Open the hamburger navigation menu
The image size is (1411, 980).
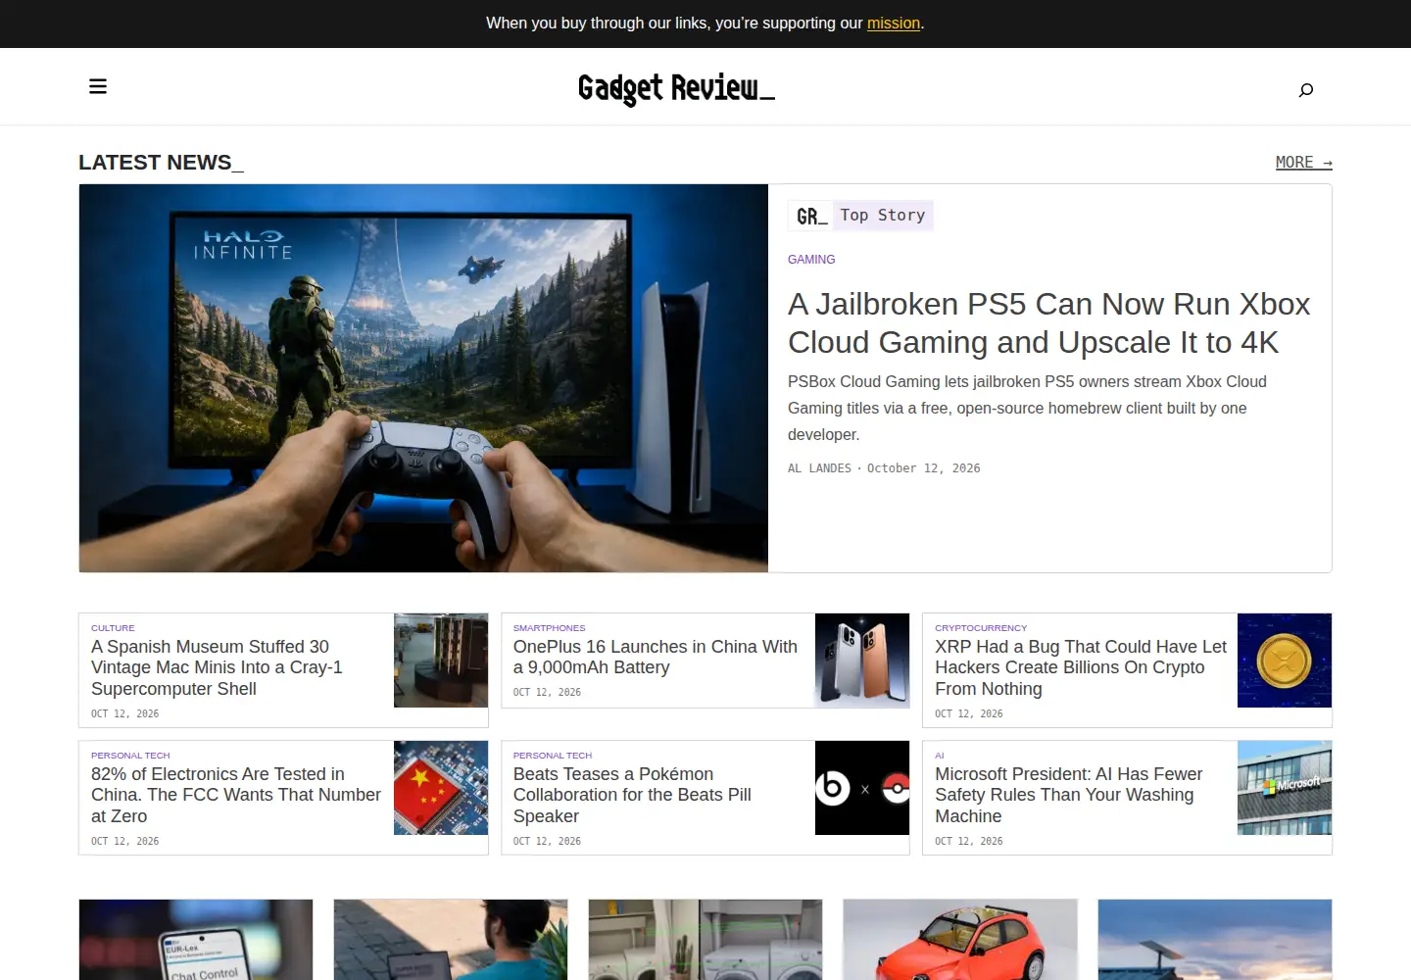point(98,86)
